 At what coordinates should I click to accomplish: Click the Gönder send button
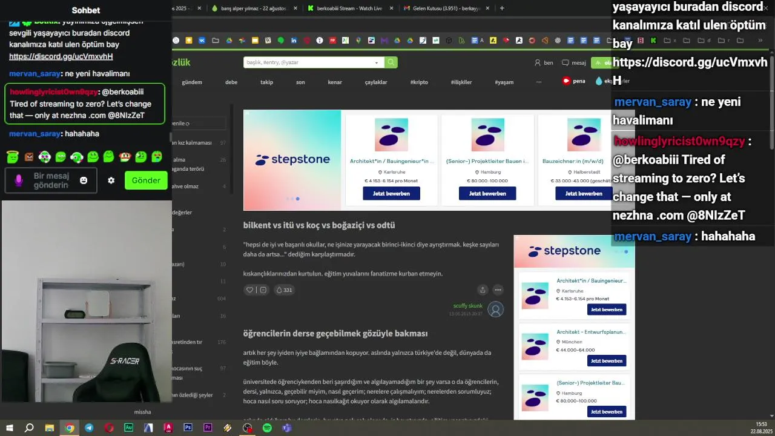pos(146,180)
